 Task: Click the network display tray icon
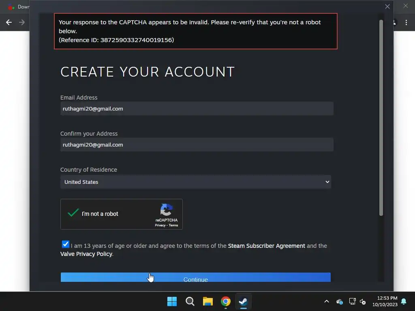[x=352, y=301]
